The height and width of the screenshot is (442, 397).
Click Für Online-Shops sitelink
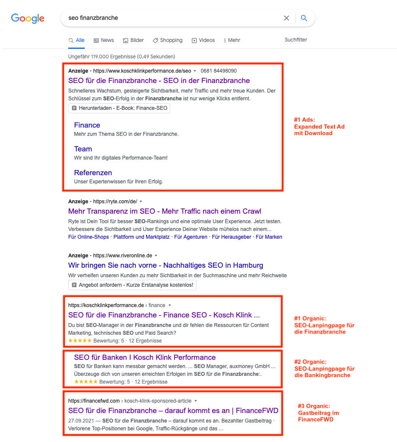pos(89,237)
